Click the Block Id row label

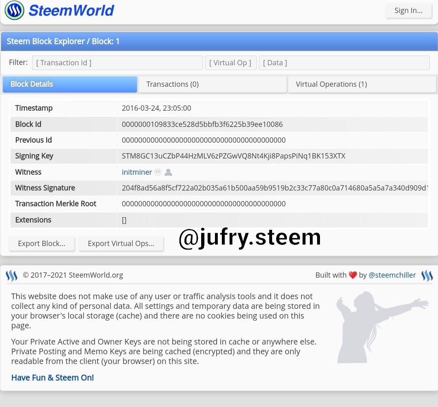[28, 124]
